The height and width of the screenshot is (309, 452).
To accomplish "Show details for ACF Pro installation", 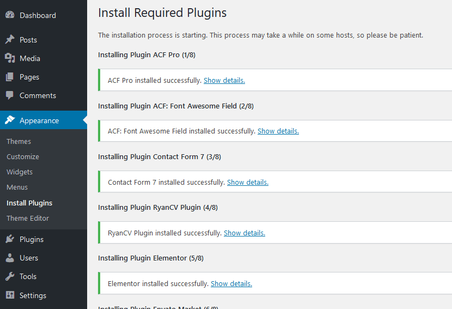I will 224,80.
